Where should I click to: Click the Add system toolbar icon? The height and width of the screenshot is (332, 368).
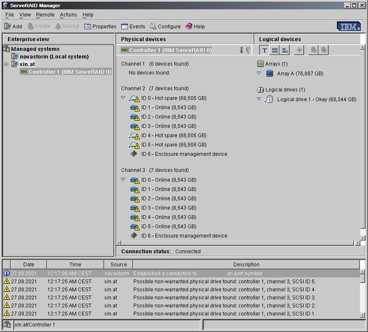tap(8, 26)
